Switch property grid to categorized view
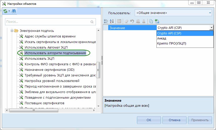This screenshot has height=130, width=216. [x=106, y=21]
